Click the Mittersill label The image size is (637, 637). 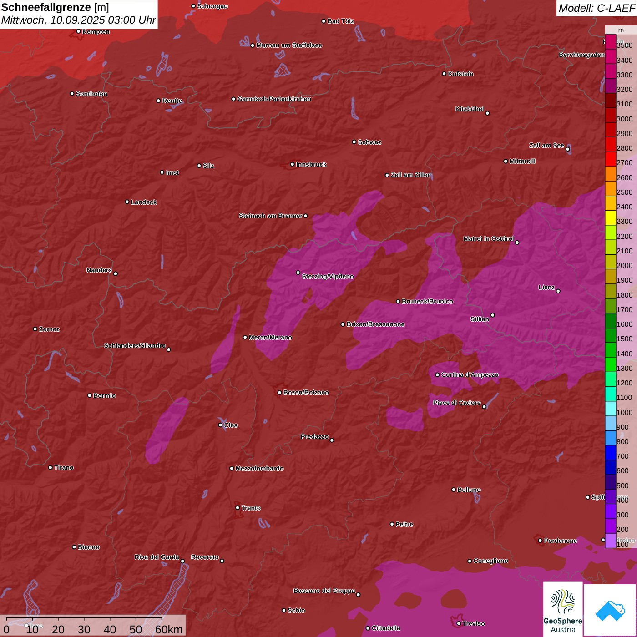coord(522,161)
